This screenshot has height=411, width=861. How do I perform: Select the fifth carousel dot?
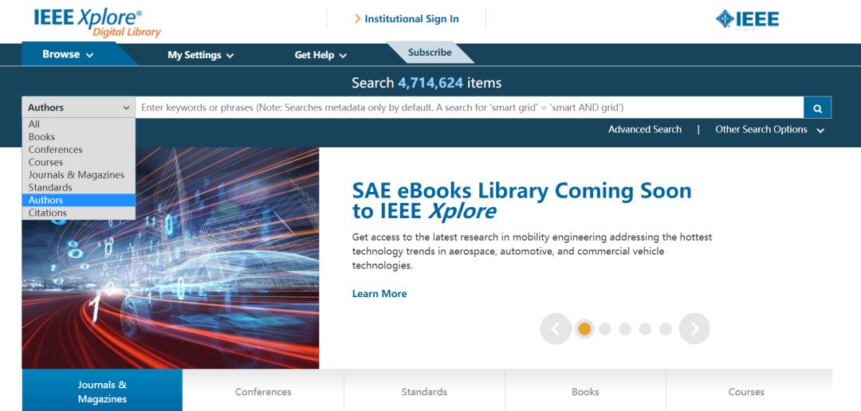[666, 329]
